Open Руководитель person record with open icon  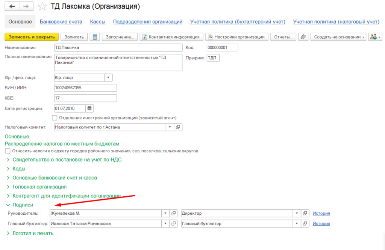coord(174,213)
